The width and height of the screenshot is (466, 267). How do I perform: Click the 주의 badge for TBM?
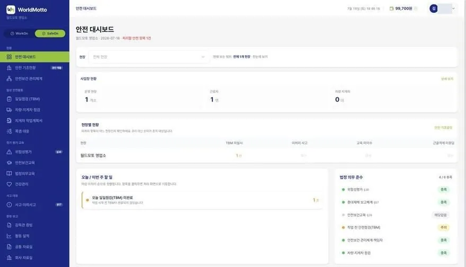[443, 227]
